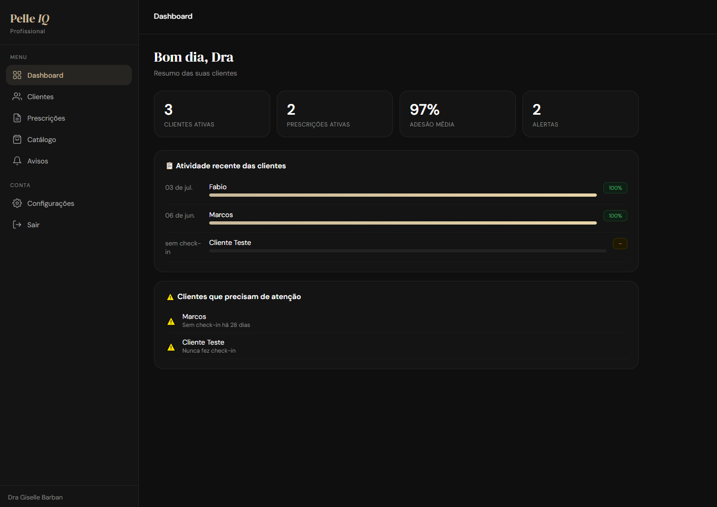717x507 pixels.
Task: Open Prescrições section
Action: click(x=69, y=118)
